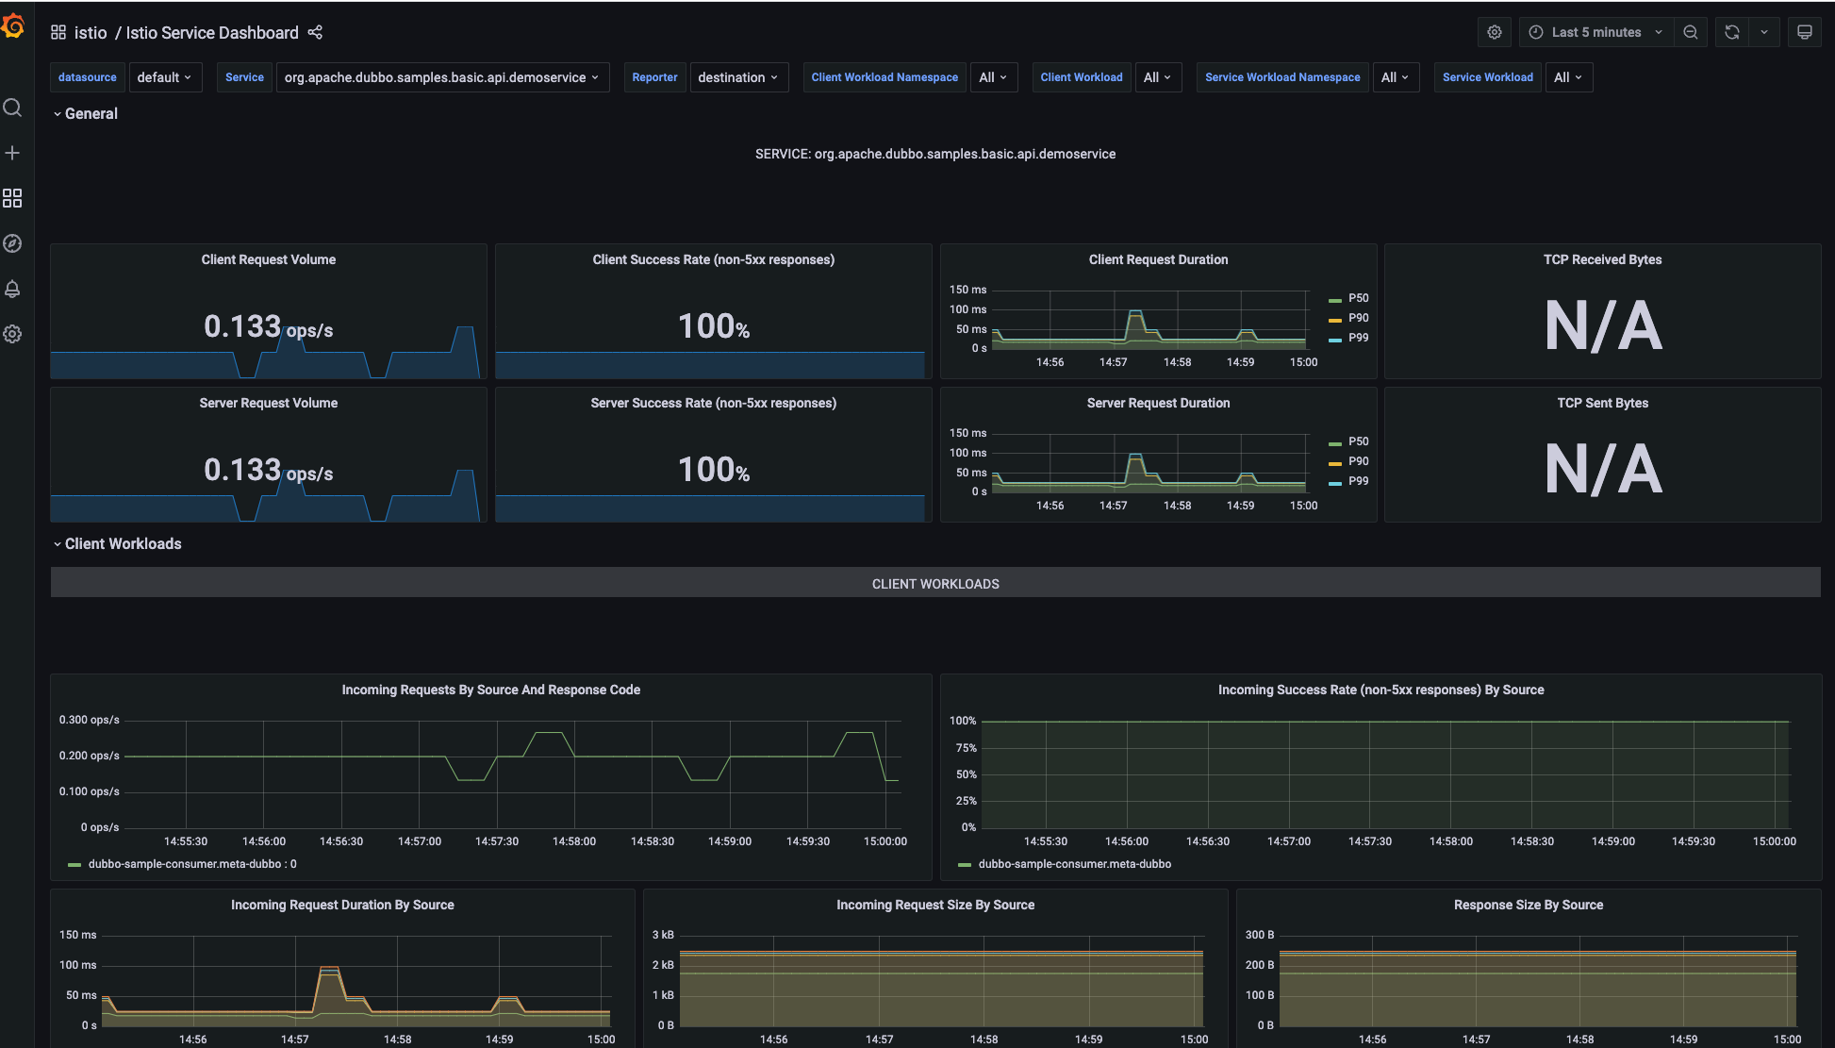Image resolution: width=1835 pixels, height=1048 pixels.
Task: Open Client Workload All dropdown
Action: pyautogui.click(x=1158, y=77)
